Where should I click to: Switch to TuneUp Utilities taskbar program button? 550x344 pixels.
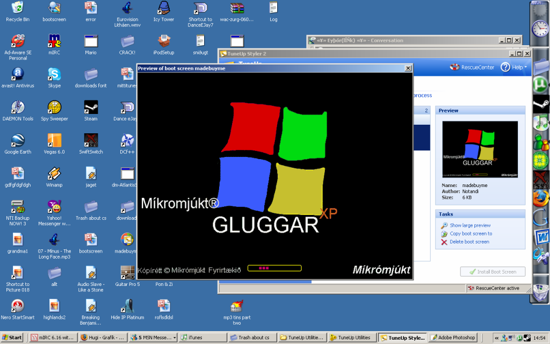351,338
